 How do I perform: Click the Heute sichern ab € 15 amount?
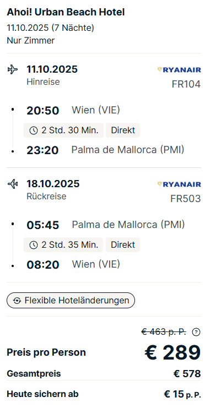[x=182, y=394]
